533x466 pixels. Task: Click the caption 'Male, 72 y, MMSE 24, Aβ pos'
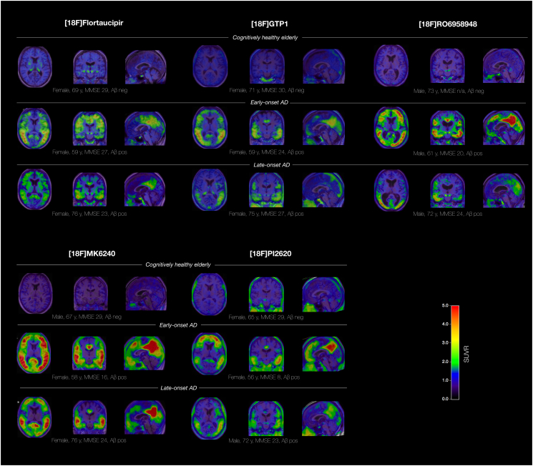click(448, 214)
